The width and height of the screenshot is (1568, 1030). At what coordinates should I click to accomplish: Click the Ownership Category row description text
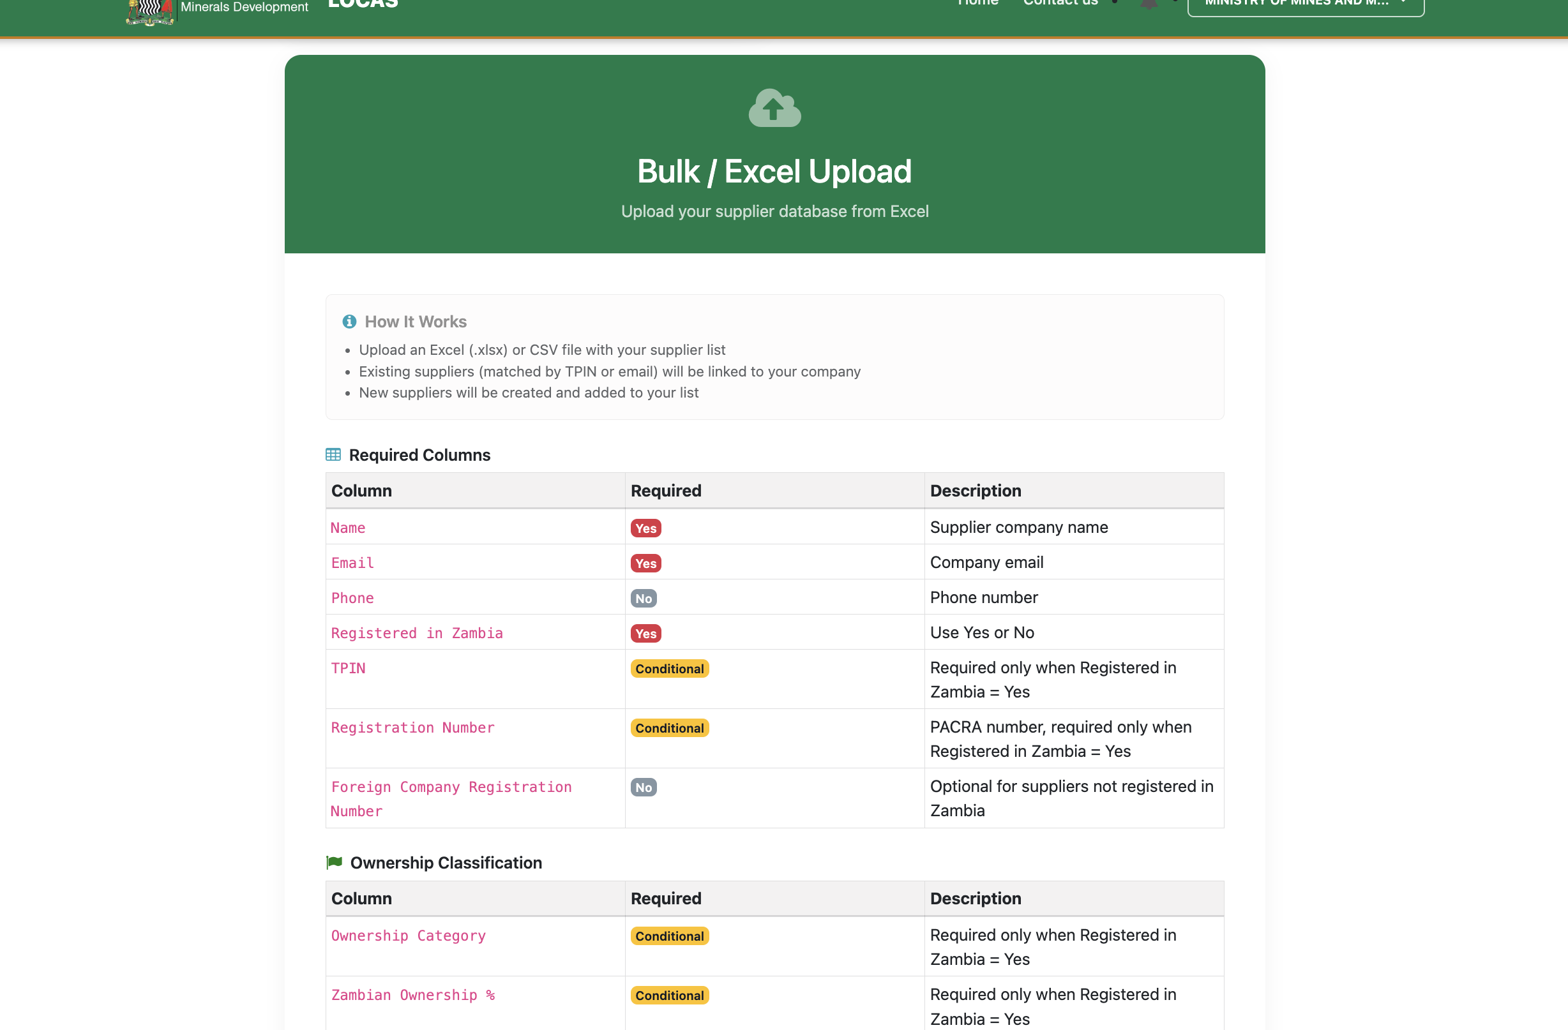tap(1053, 947)
